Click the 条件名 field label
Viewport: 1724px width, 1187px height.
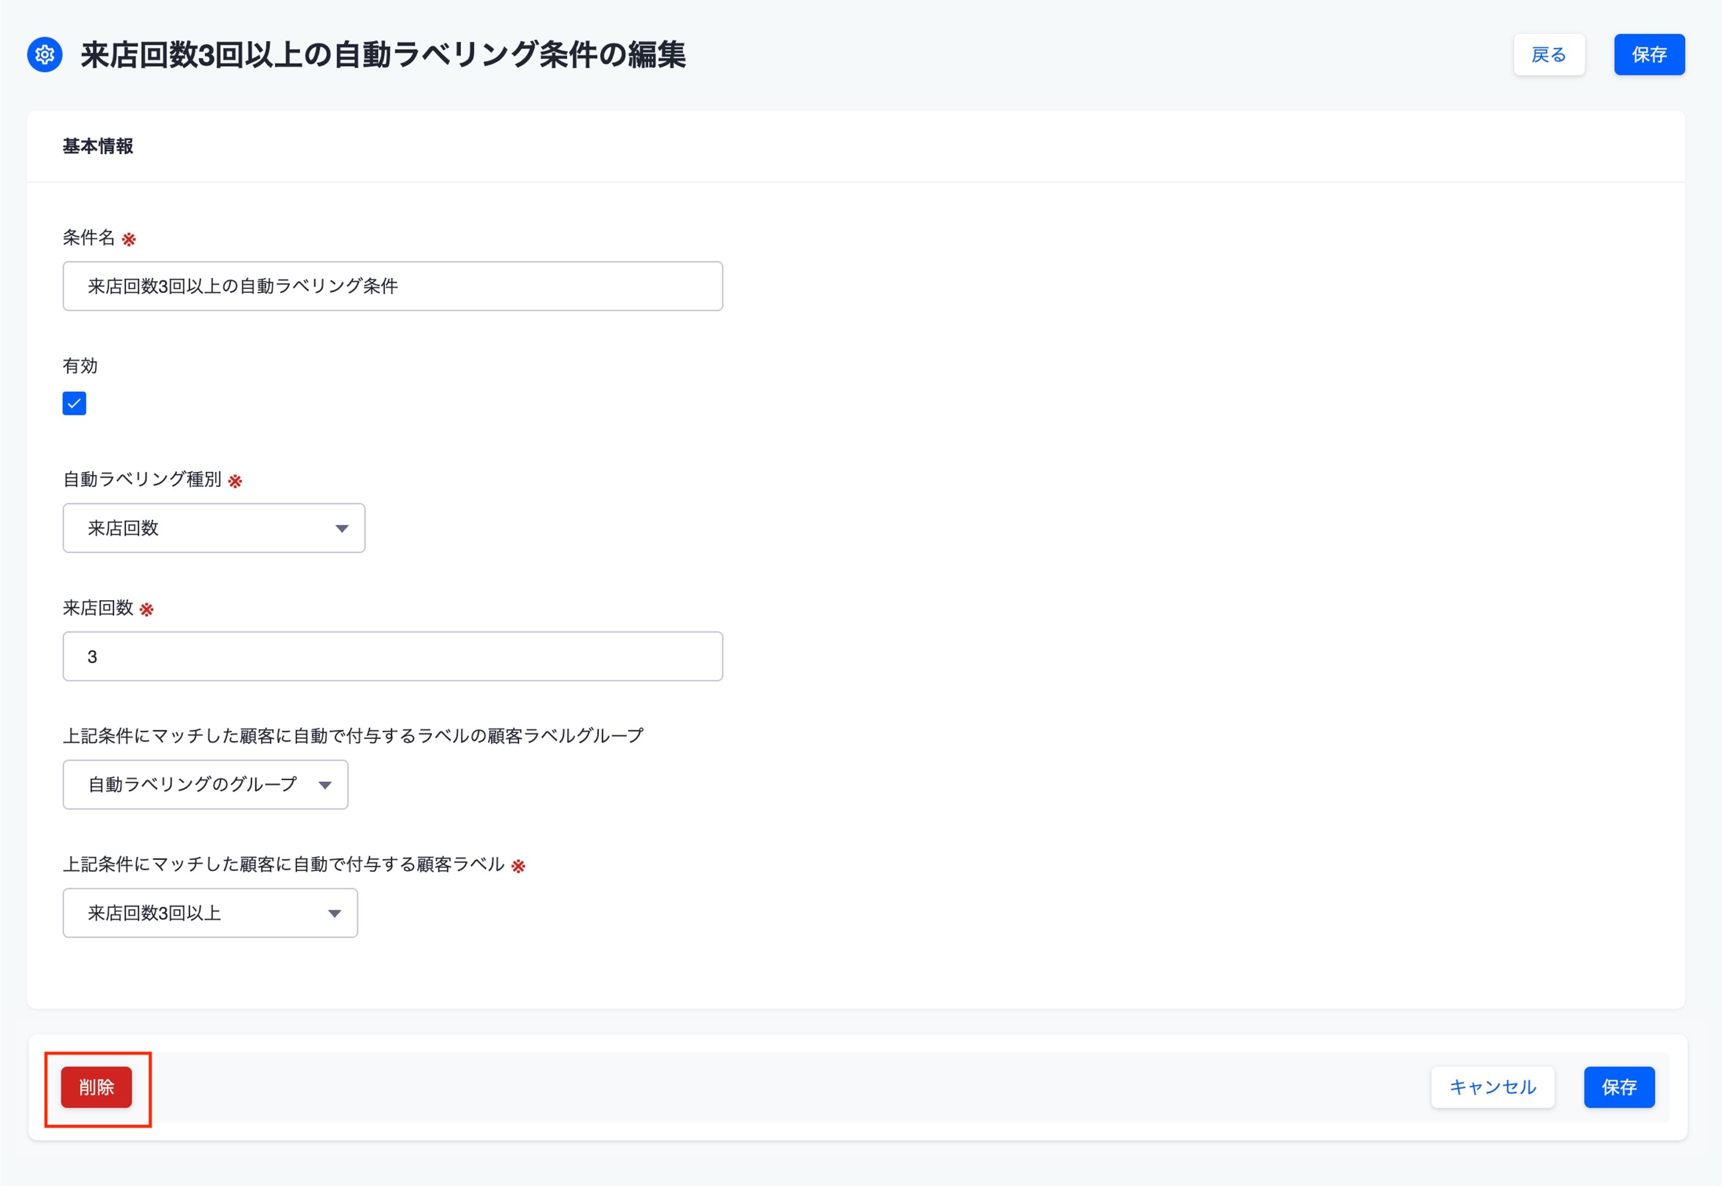(89, 238)
